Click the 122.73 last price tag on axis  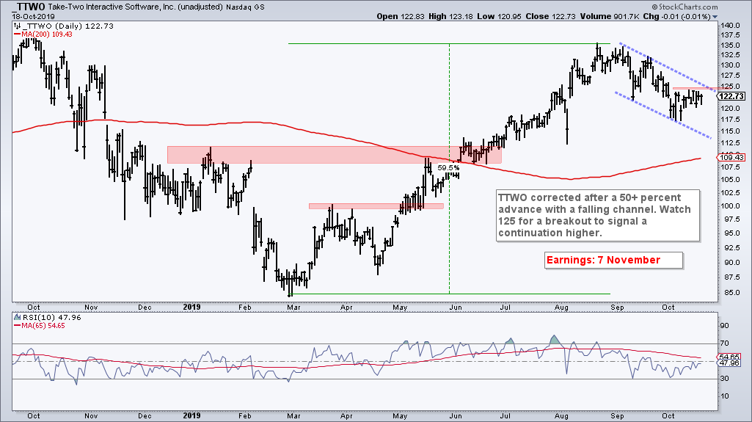tap(731, 96)
